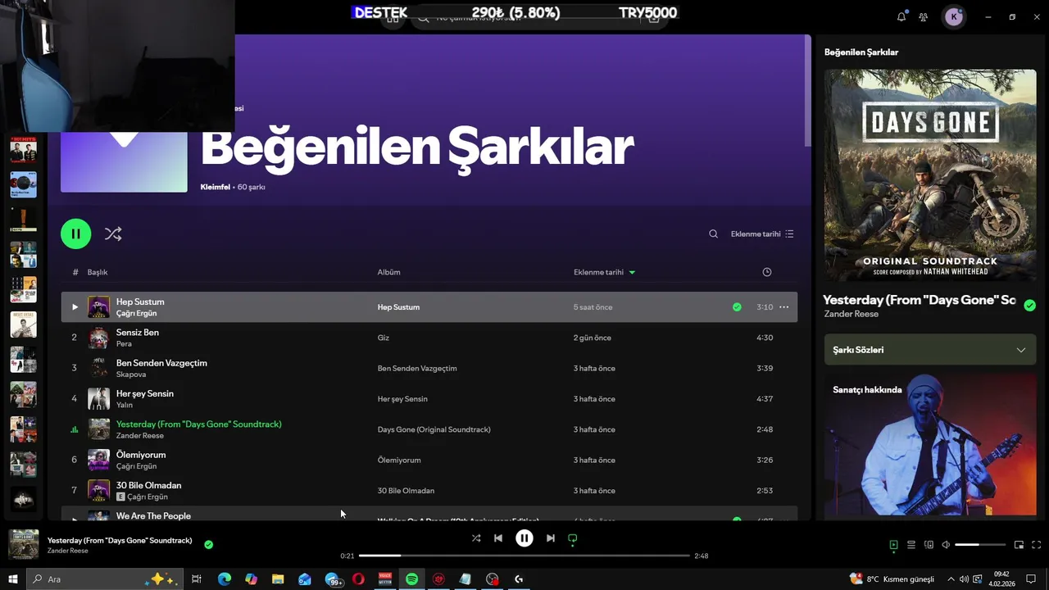Select the Sensiz Ben track title

[x=138, y=333]
